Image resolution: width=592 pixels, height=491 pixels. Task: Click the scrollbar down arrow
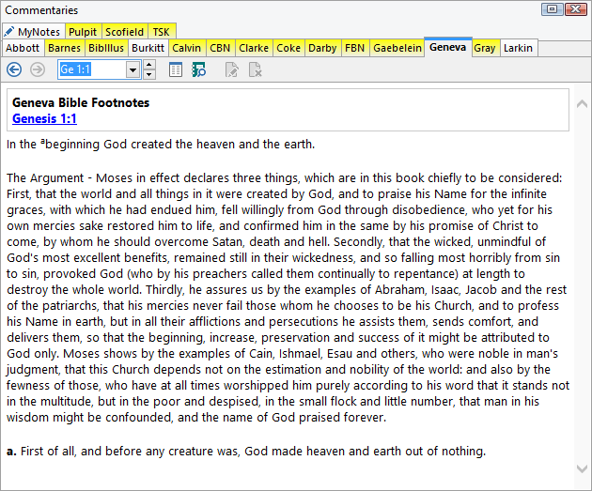[x=582, y=468]
